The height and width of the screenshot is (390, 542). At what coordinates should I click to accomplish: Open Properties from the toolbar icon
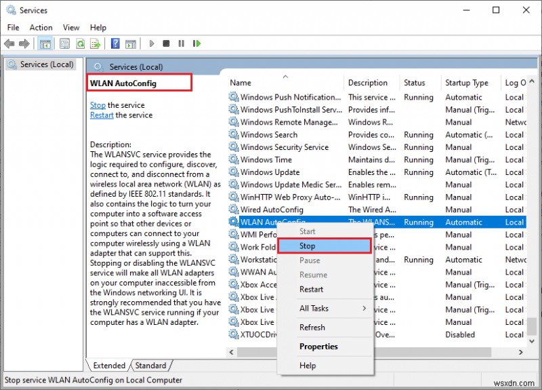click(63, 43)
